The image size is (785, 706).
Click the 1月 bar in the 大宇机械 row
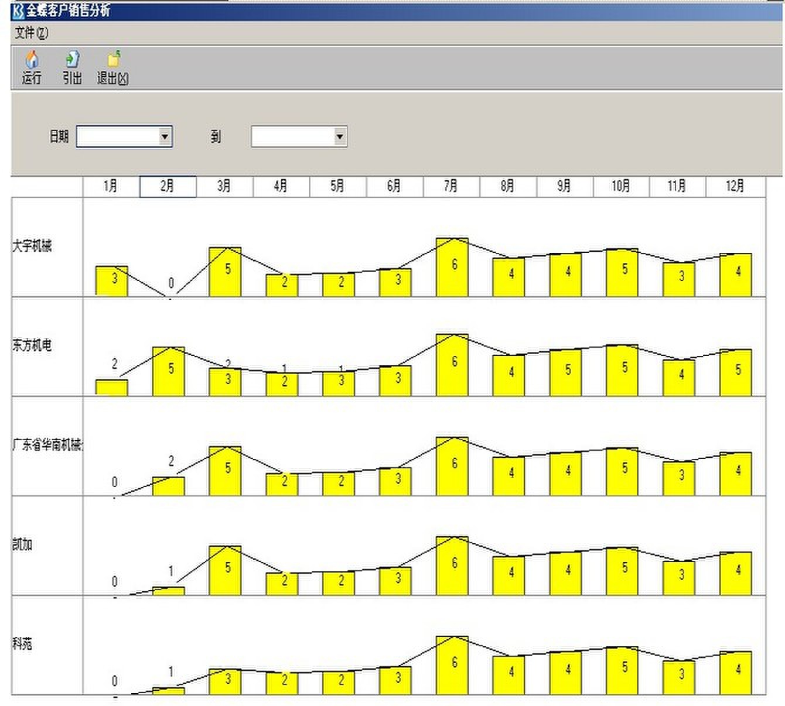tap(111, 281)
